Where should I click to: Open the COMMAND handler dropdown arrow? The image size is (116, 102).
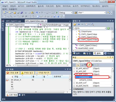point(110,77)
